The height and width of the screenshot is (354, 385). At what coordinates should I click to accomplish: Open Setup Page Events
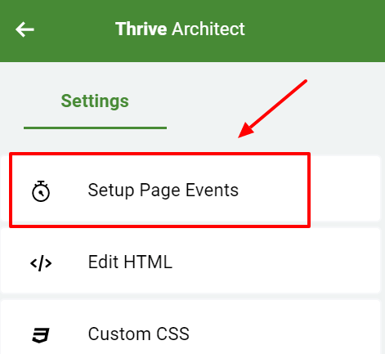pos(190,189)
